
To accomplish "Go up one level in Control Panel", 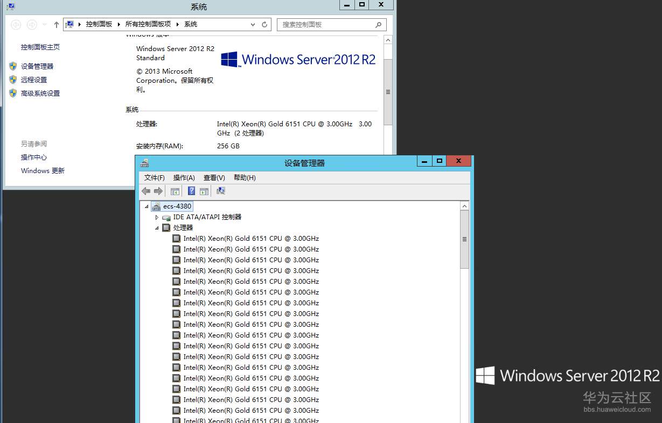I will (57, 25).
